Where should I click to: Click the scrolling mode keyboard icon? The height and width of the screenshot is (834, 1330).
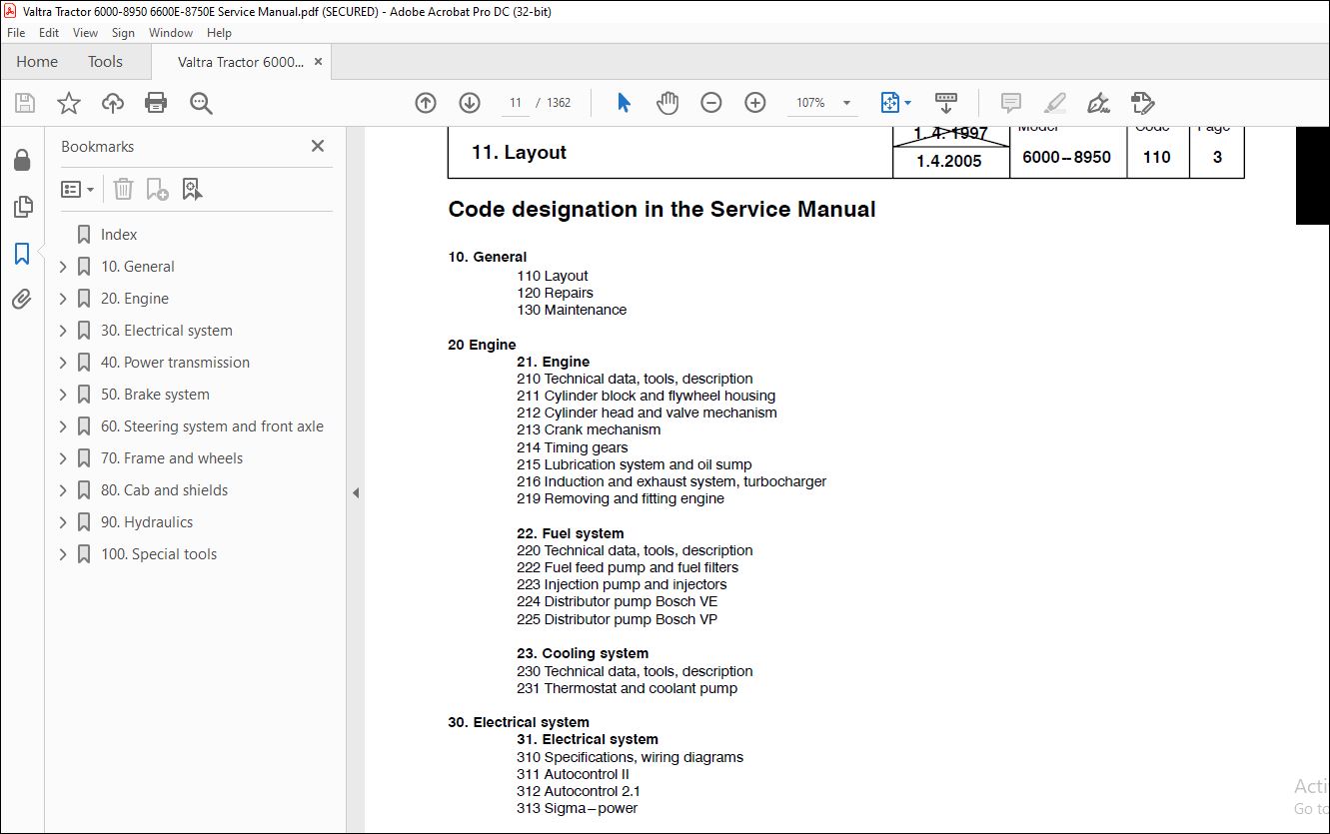945,103
